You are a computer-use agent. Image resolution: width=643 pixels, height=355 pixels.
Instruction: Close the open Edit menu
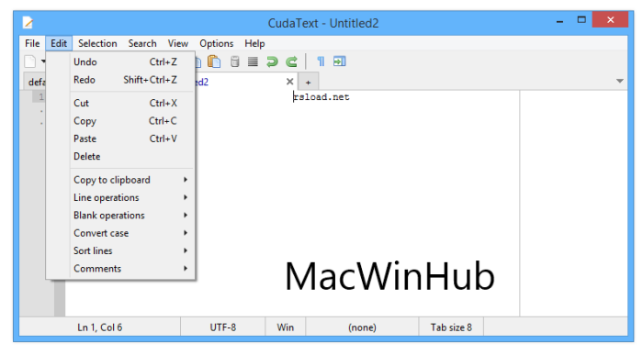pyautogui.click(x=59, y=43)
